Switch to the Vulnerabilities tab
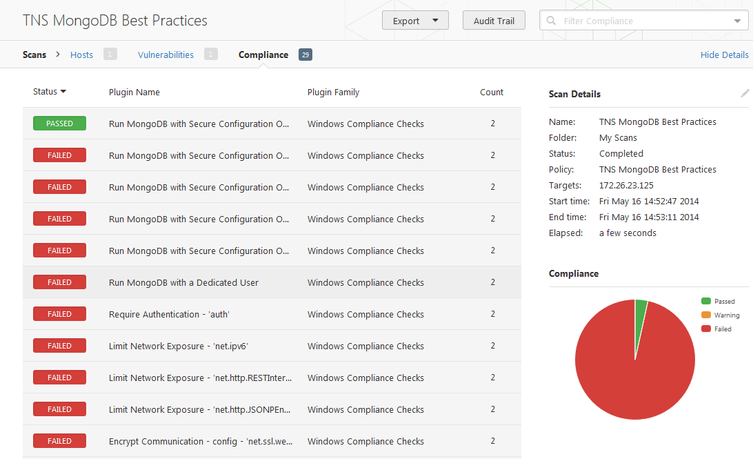This screenshot has width=753, height=459. [x=165, y=55]
